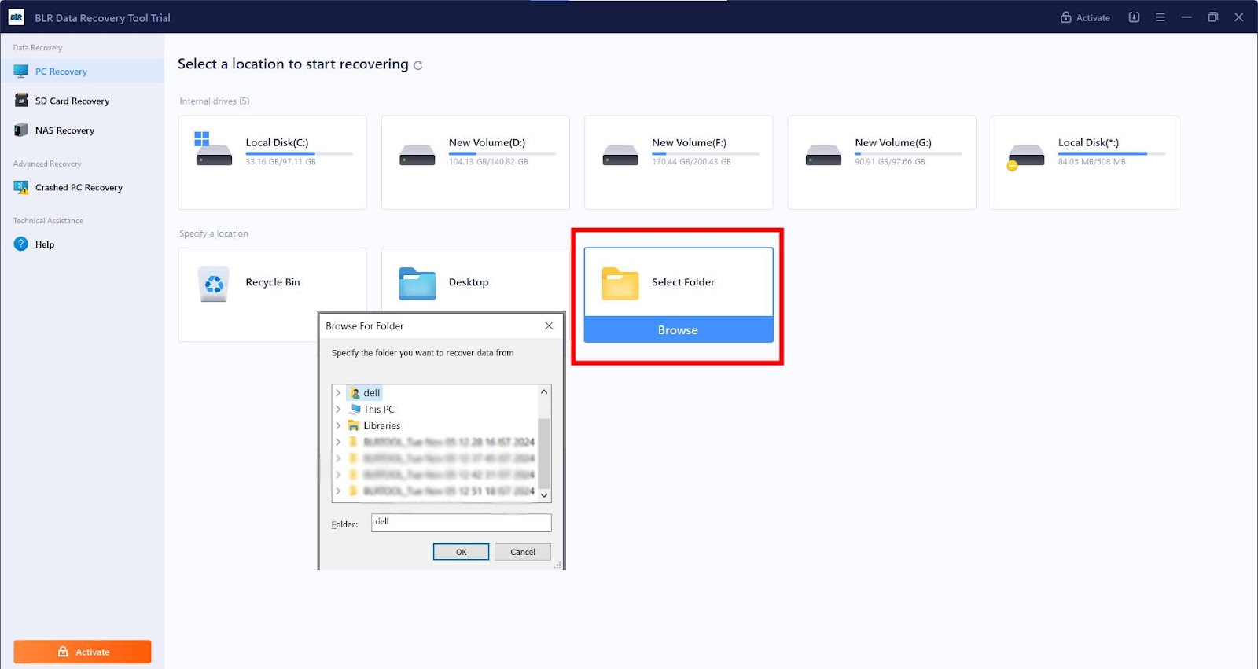Click the dell user icon in tree
Viewport: 1258px width, 669px height.
coord(354,393)
